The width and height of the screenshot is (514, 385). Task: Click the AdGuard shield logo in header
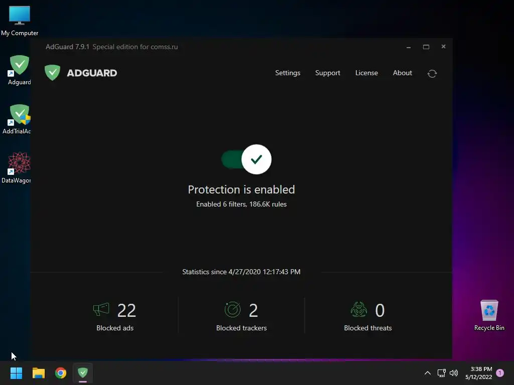click(x=52, y=72)
